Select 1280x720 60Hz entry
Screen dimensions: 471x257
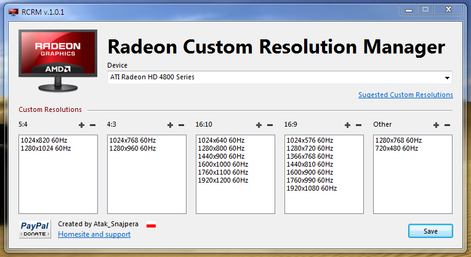[x=310, y=148]
